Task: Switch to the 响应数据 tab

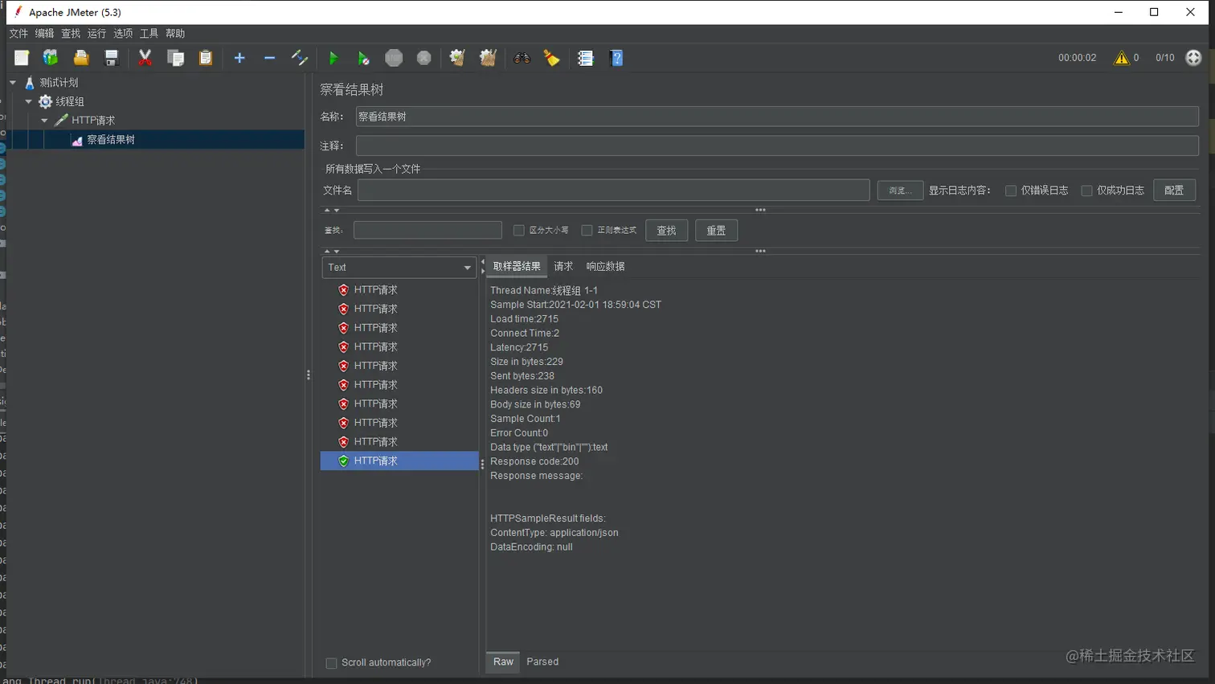Action: coord(605,266)
